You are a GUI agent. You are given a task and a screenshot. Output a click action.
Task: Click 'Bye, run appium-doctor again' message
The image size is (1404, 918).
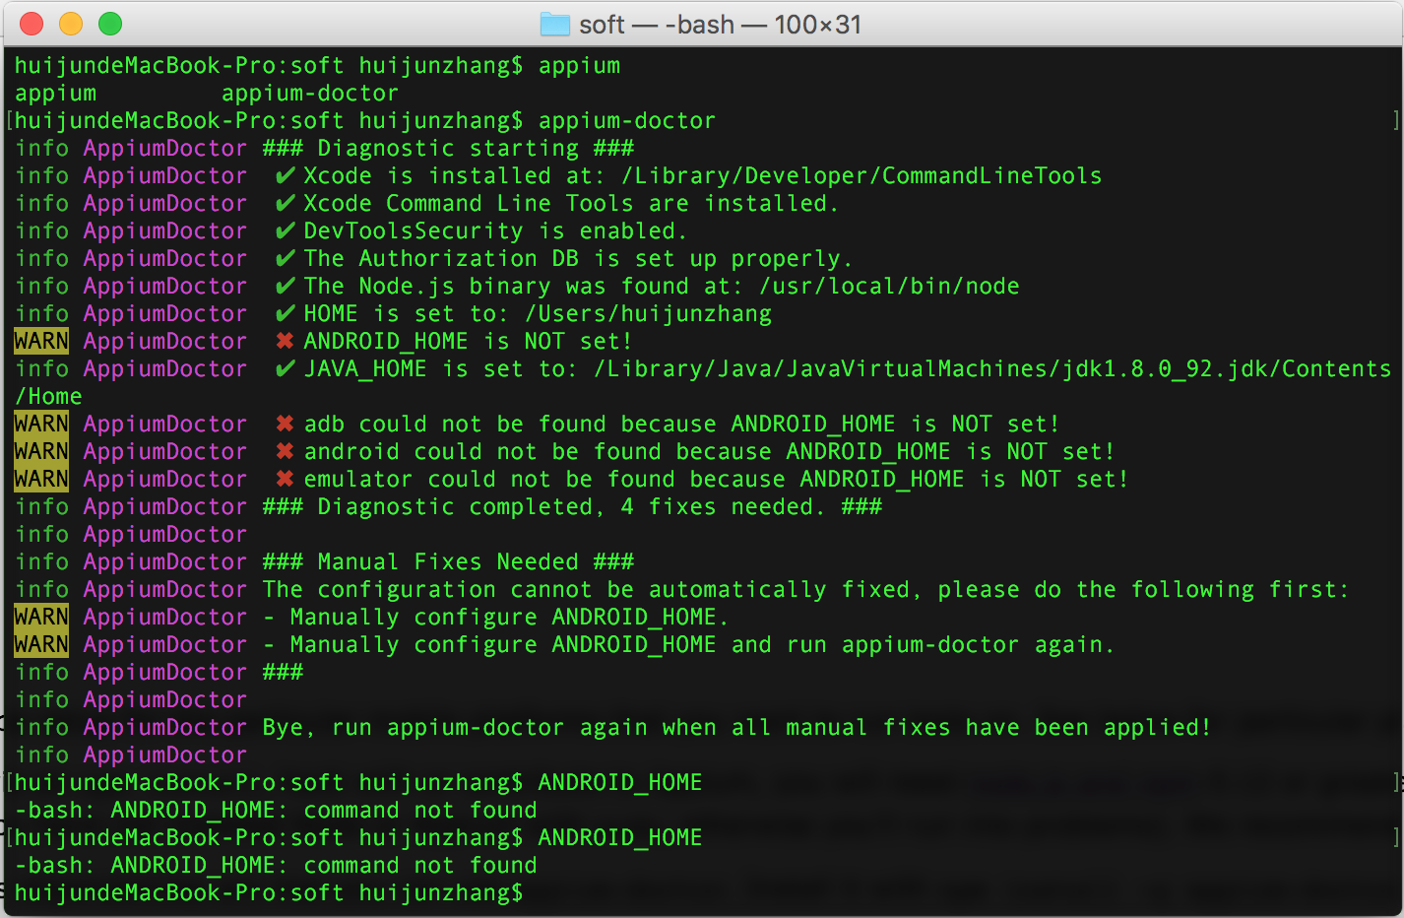coord(736,727)
